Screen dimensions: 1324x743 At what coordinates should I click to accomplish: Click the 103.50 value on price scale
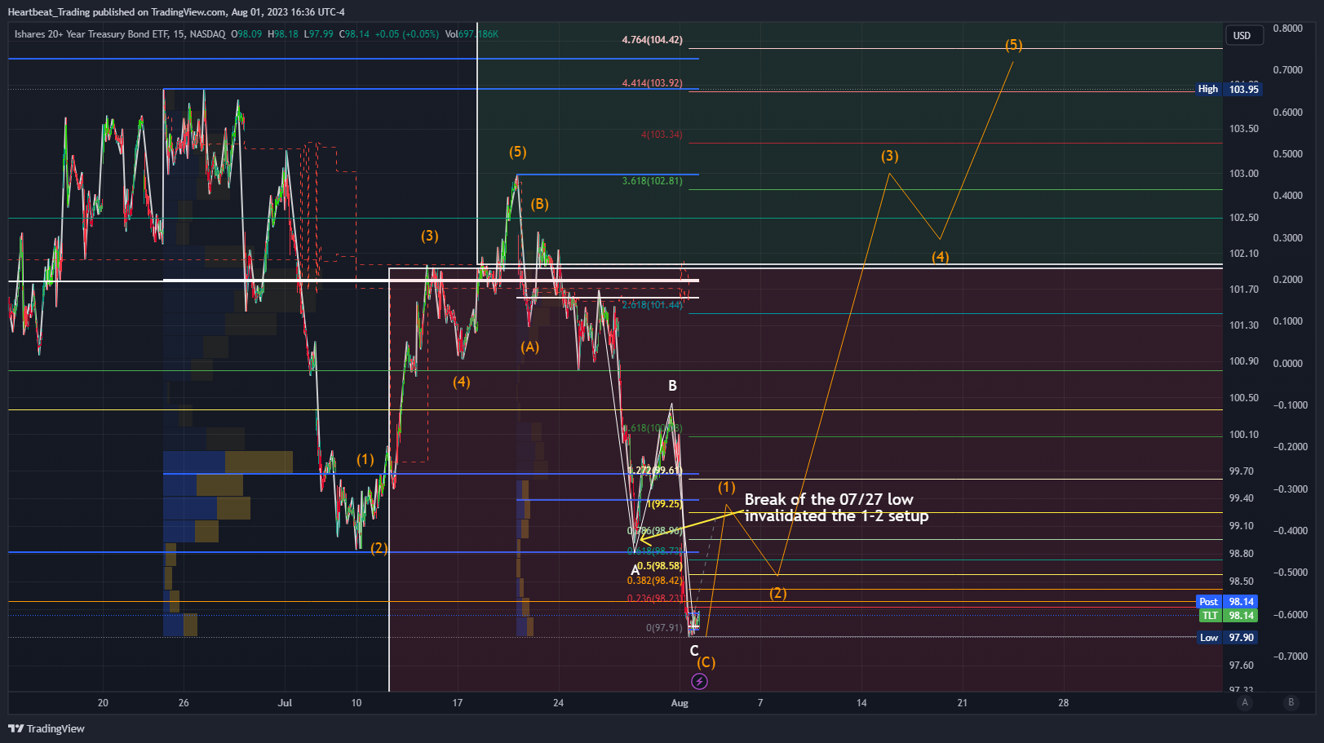pos(1243,129)
